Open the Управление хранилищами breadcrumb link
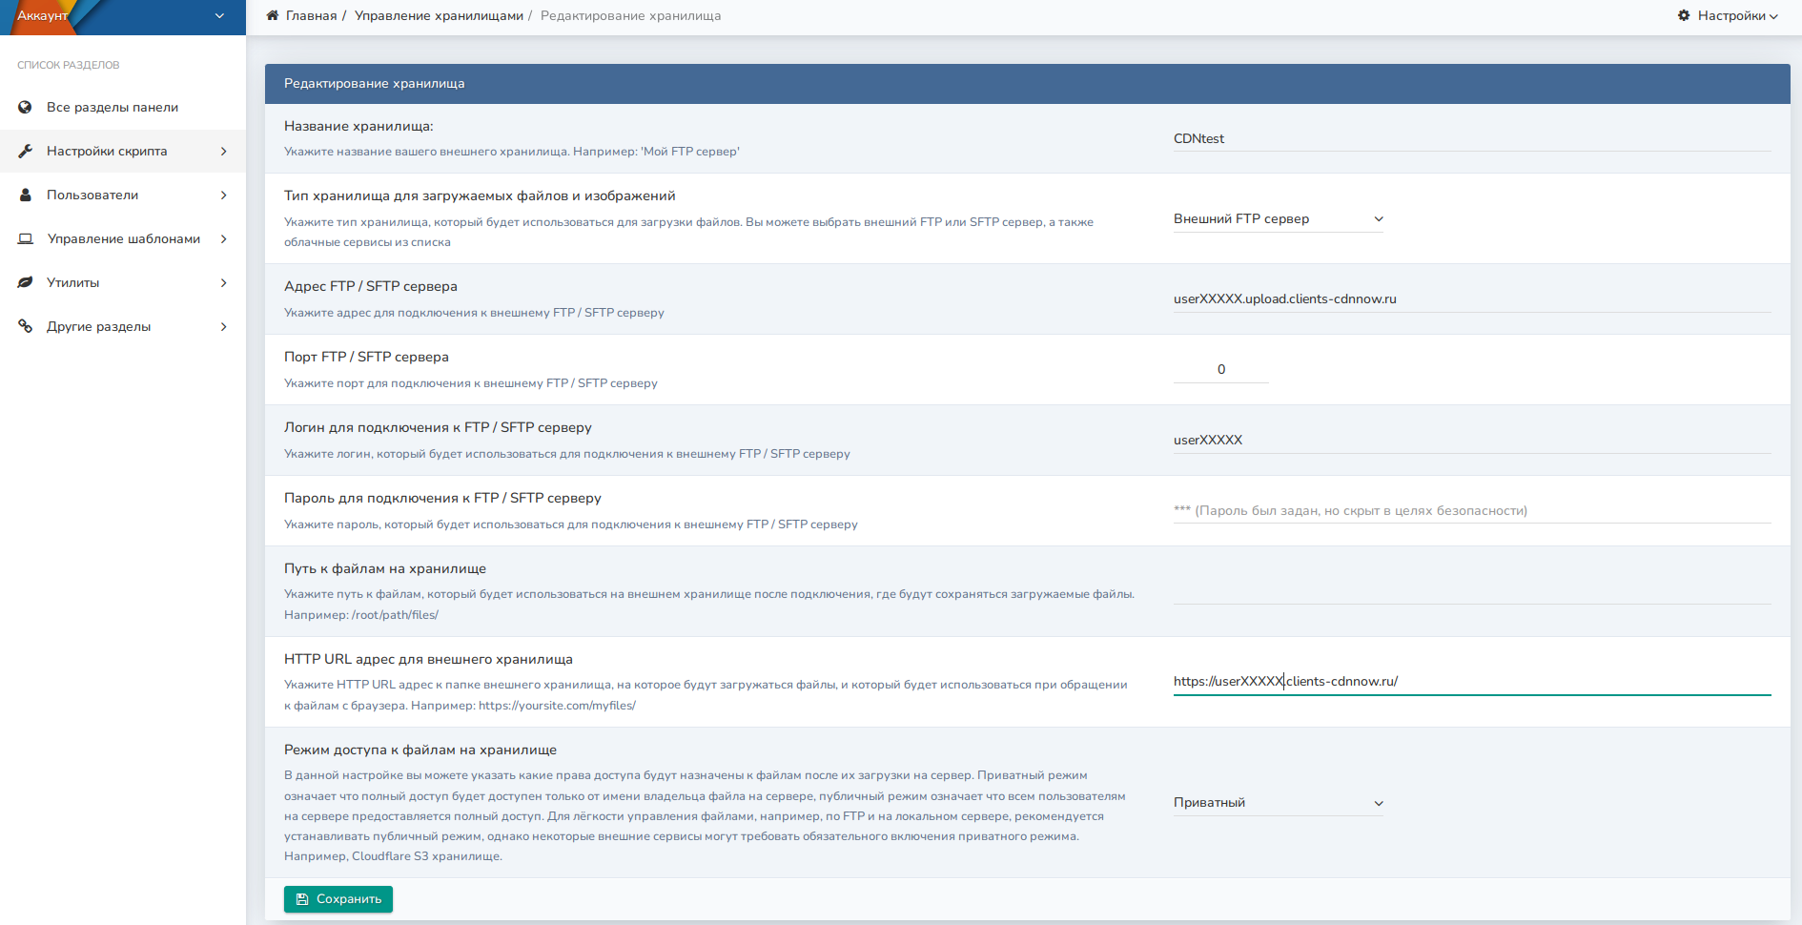Viewport: 1802px width, 925px height. (x=439, y=16)
